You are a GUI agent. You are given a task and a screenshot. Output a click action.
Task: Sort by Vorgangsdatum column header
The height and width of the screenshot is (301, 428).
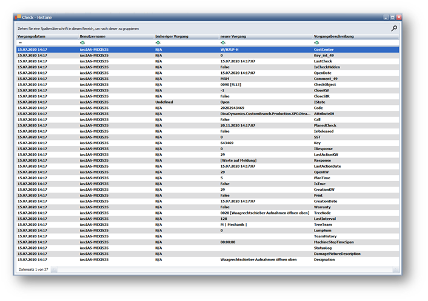pos(32,36)
